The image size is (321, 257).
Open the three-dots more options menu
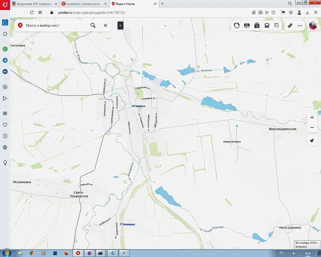point(300,25)
